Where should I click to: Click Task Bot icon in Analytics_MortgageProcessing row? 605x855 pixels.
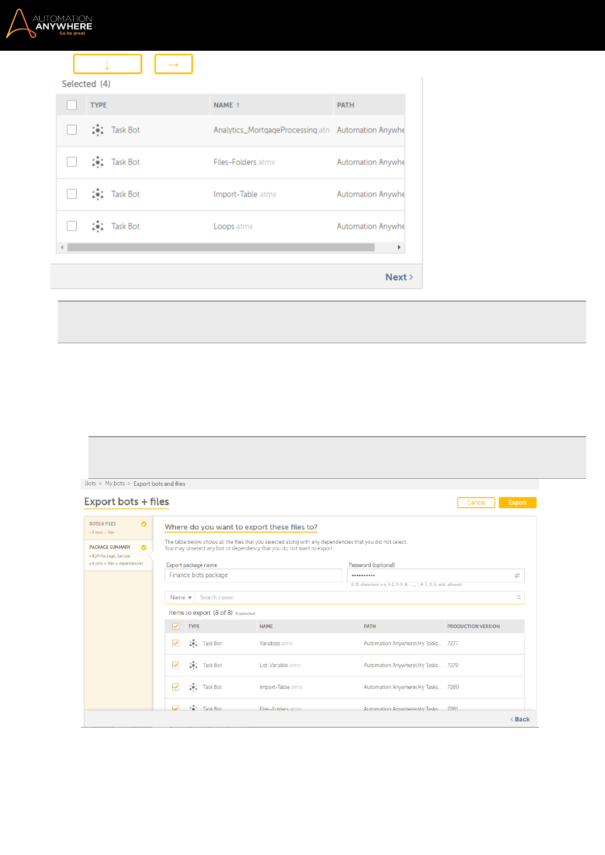click(x=98, y=130)
